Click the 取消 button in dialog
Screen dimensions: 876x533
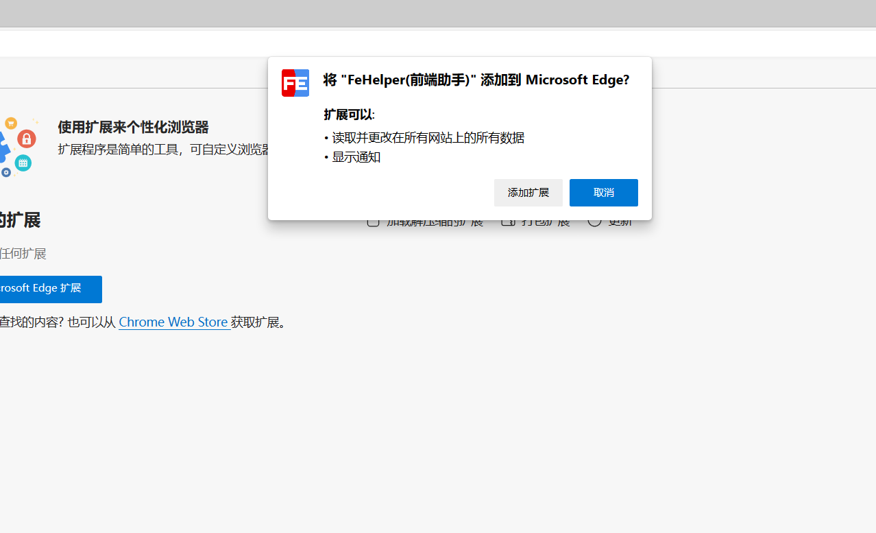603,193
